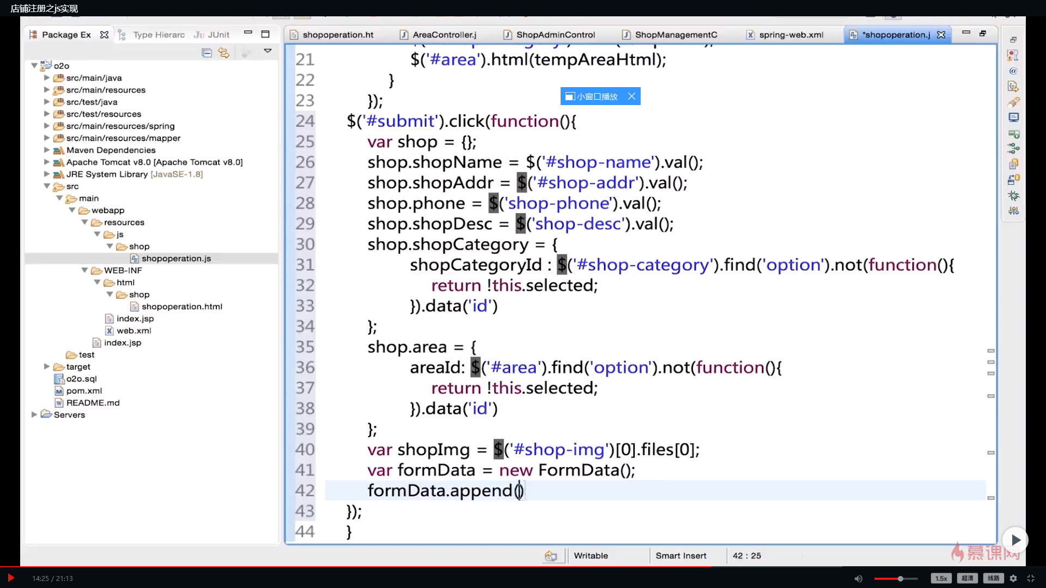Mute the video using the speaker icon

859,578
